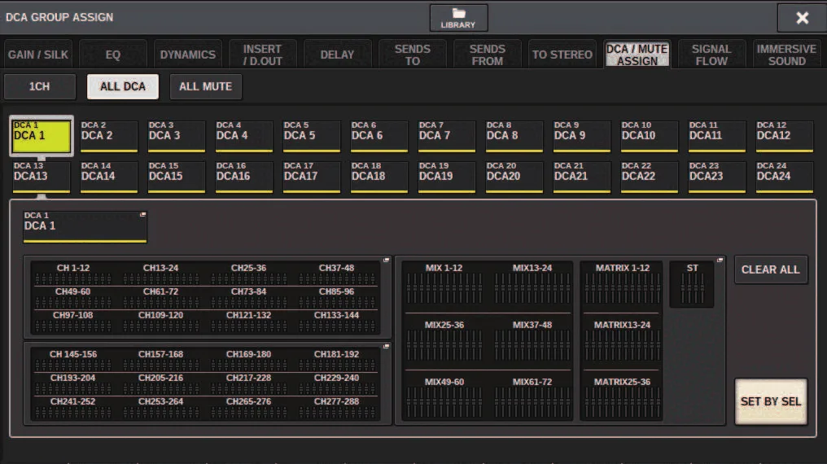
Task: Open the CH277-288 channel section
Action: pyautogui.click(x=336, y=407)
